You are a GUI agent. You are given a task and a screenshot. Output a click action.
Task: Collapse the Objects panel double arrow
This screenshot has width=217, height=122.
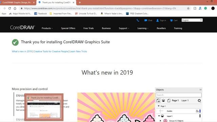click(x=200, y=89)
